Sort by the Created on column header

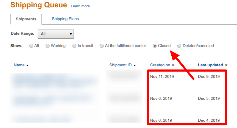click(x=160, y=65)
